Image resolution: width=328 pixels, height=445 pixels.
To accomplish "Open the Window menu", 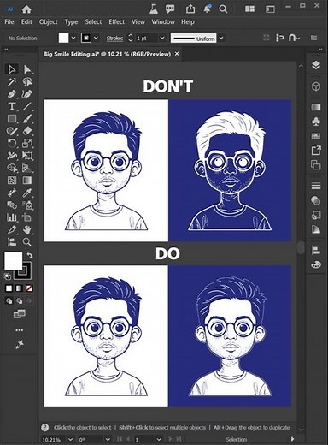I will click(163, 22).
